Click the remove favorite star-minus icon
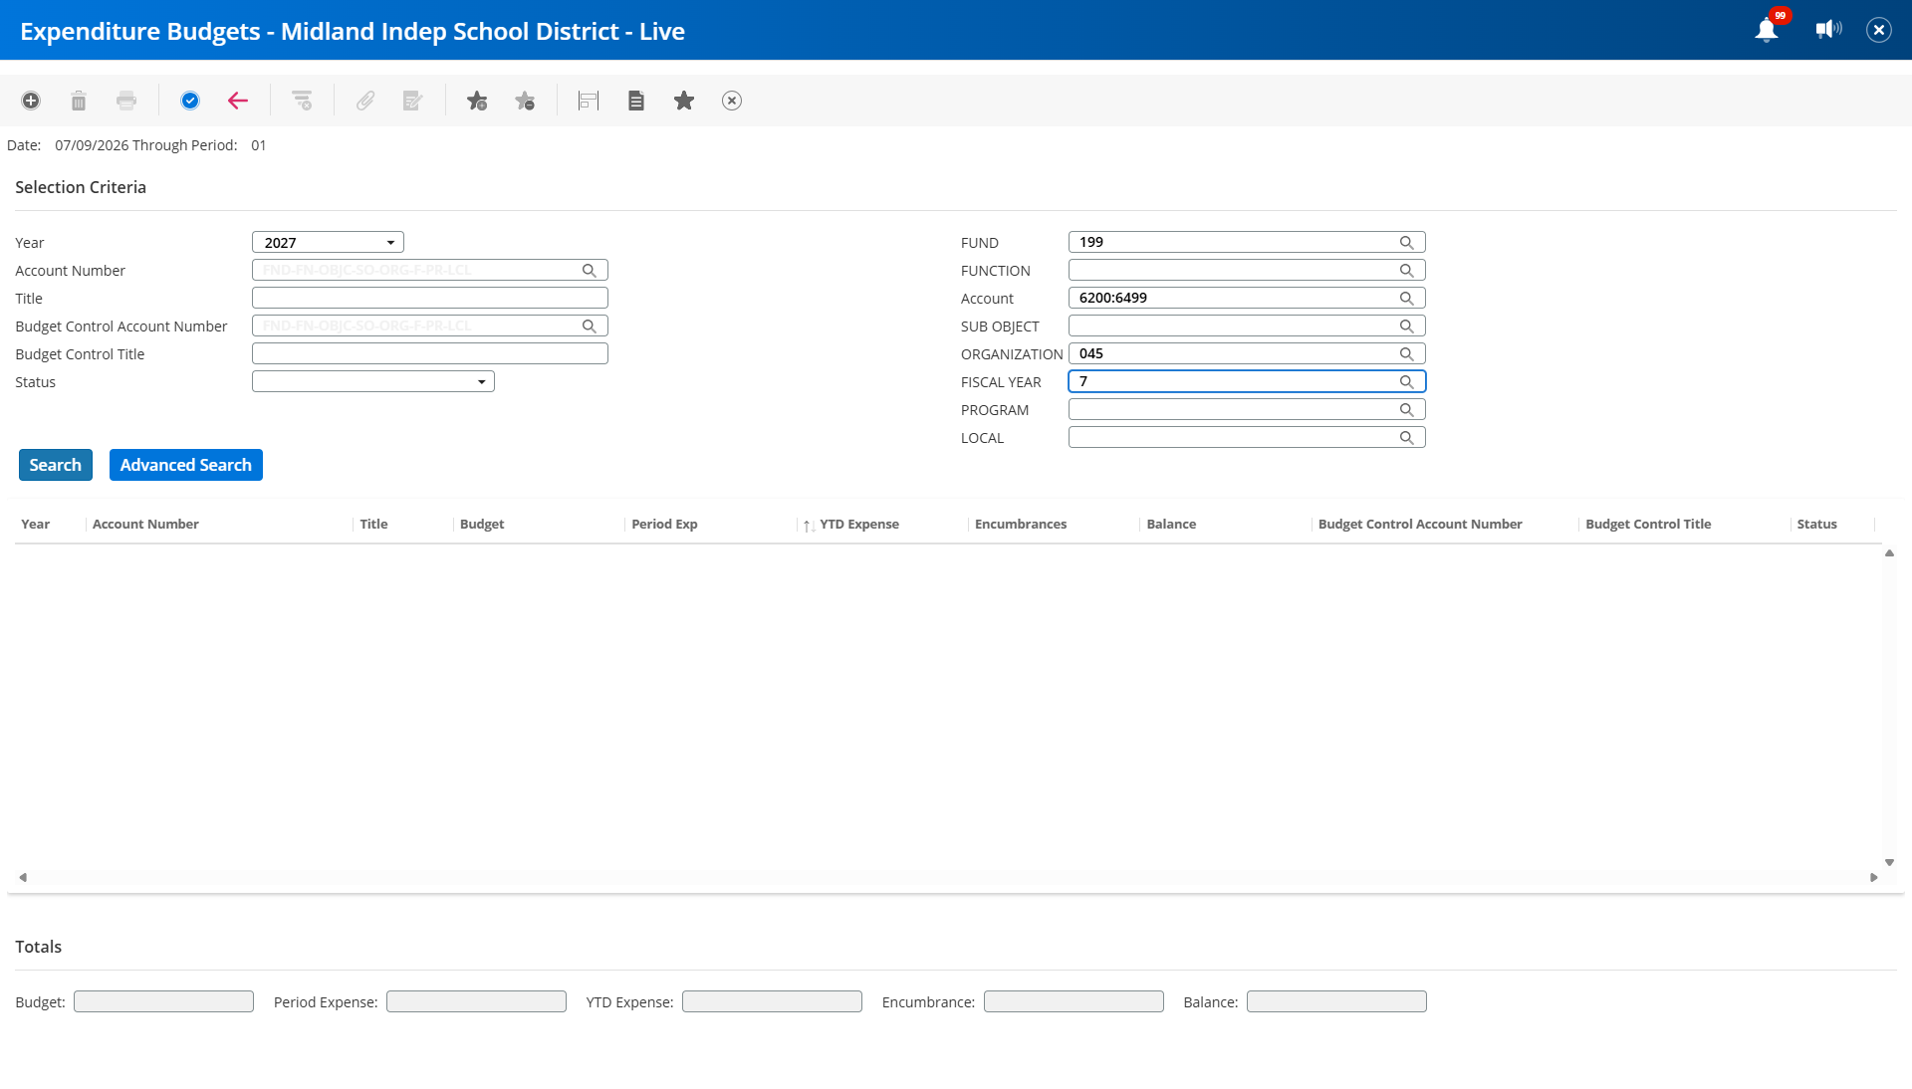 pyautogui.click(x=525, y=101)
